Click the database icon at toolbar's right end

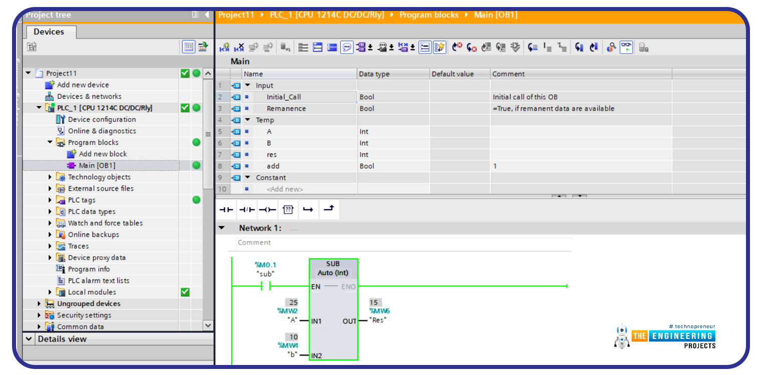click(x=643, y=48)
